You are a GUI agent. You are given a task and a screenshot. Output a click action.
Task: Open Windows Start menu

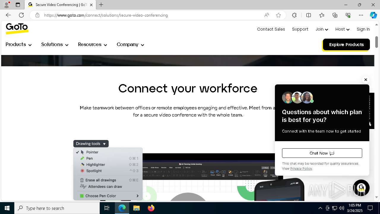click(x=7, y=208)
